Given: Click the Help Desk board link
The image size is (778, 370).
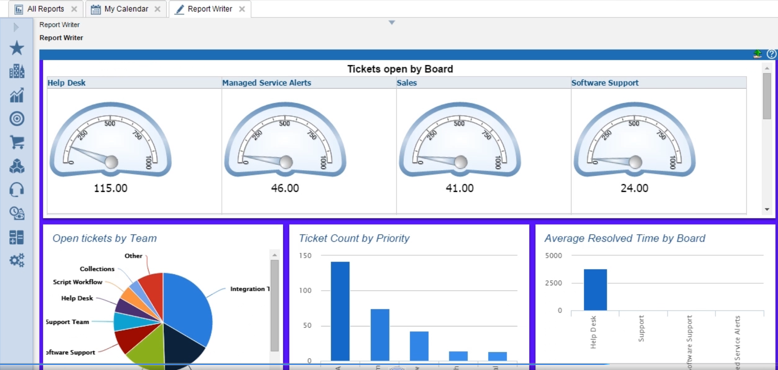Looking at the screenshot, I should coord(66,83).
